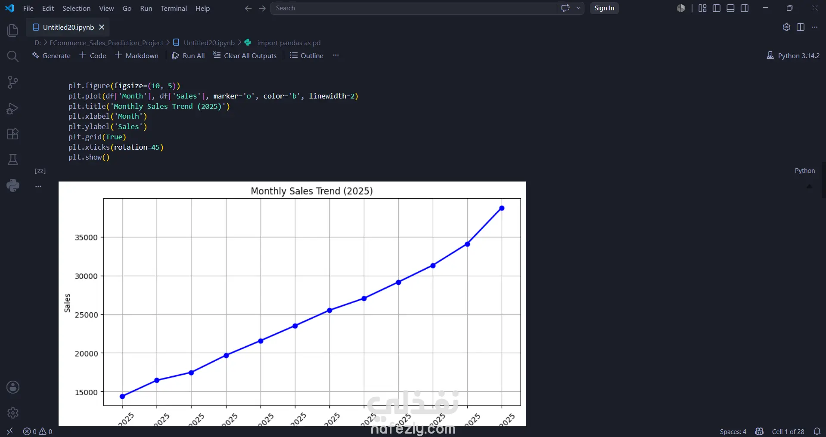
Task: Open editor More Actions ellipsis
Action: click(814, 27)
